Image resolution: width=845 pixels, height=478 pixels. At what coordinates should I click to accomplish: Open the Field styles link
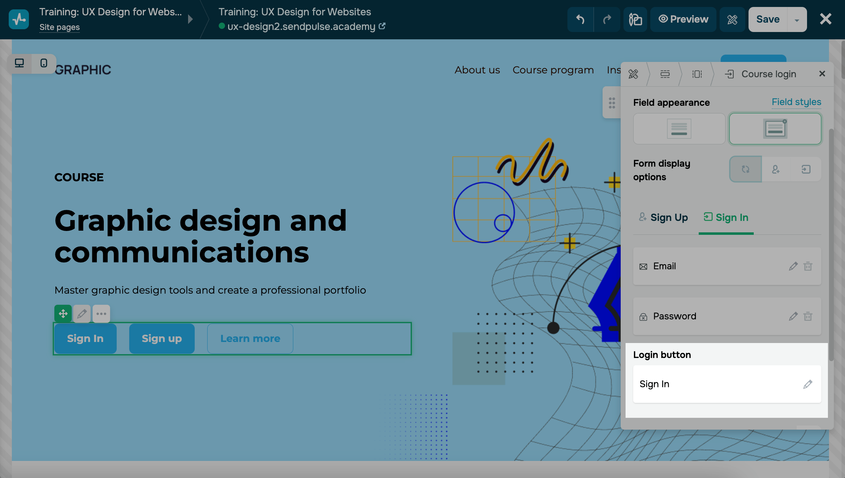pos(796,102)
